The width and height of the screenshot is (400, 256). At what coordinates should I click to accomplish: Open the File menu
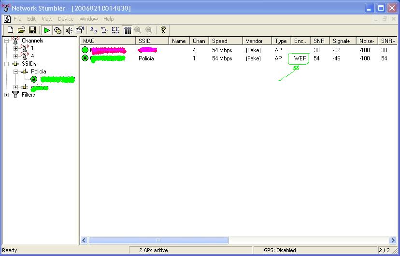[x=17, y=19]
